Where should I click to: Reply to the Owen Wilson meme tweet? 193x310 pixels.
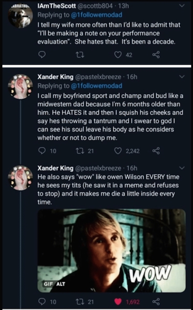click(x=42, y=302)
